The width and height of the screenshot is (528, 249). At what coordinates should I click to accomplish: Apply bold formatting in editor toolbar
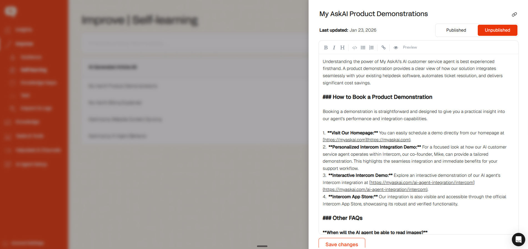coord(326,47)
